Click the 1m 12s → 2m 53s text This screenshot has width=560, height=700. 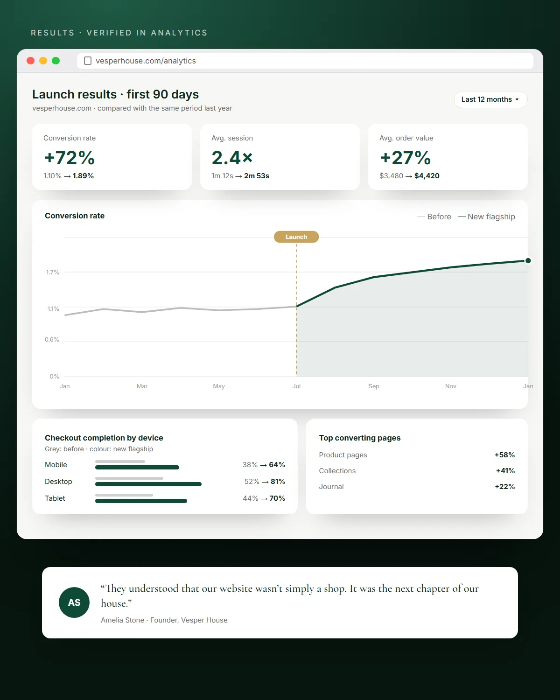pyautogui.click(x=240, y=176)
